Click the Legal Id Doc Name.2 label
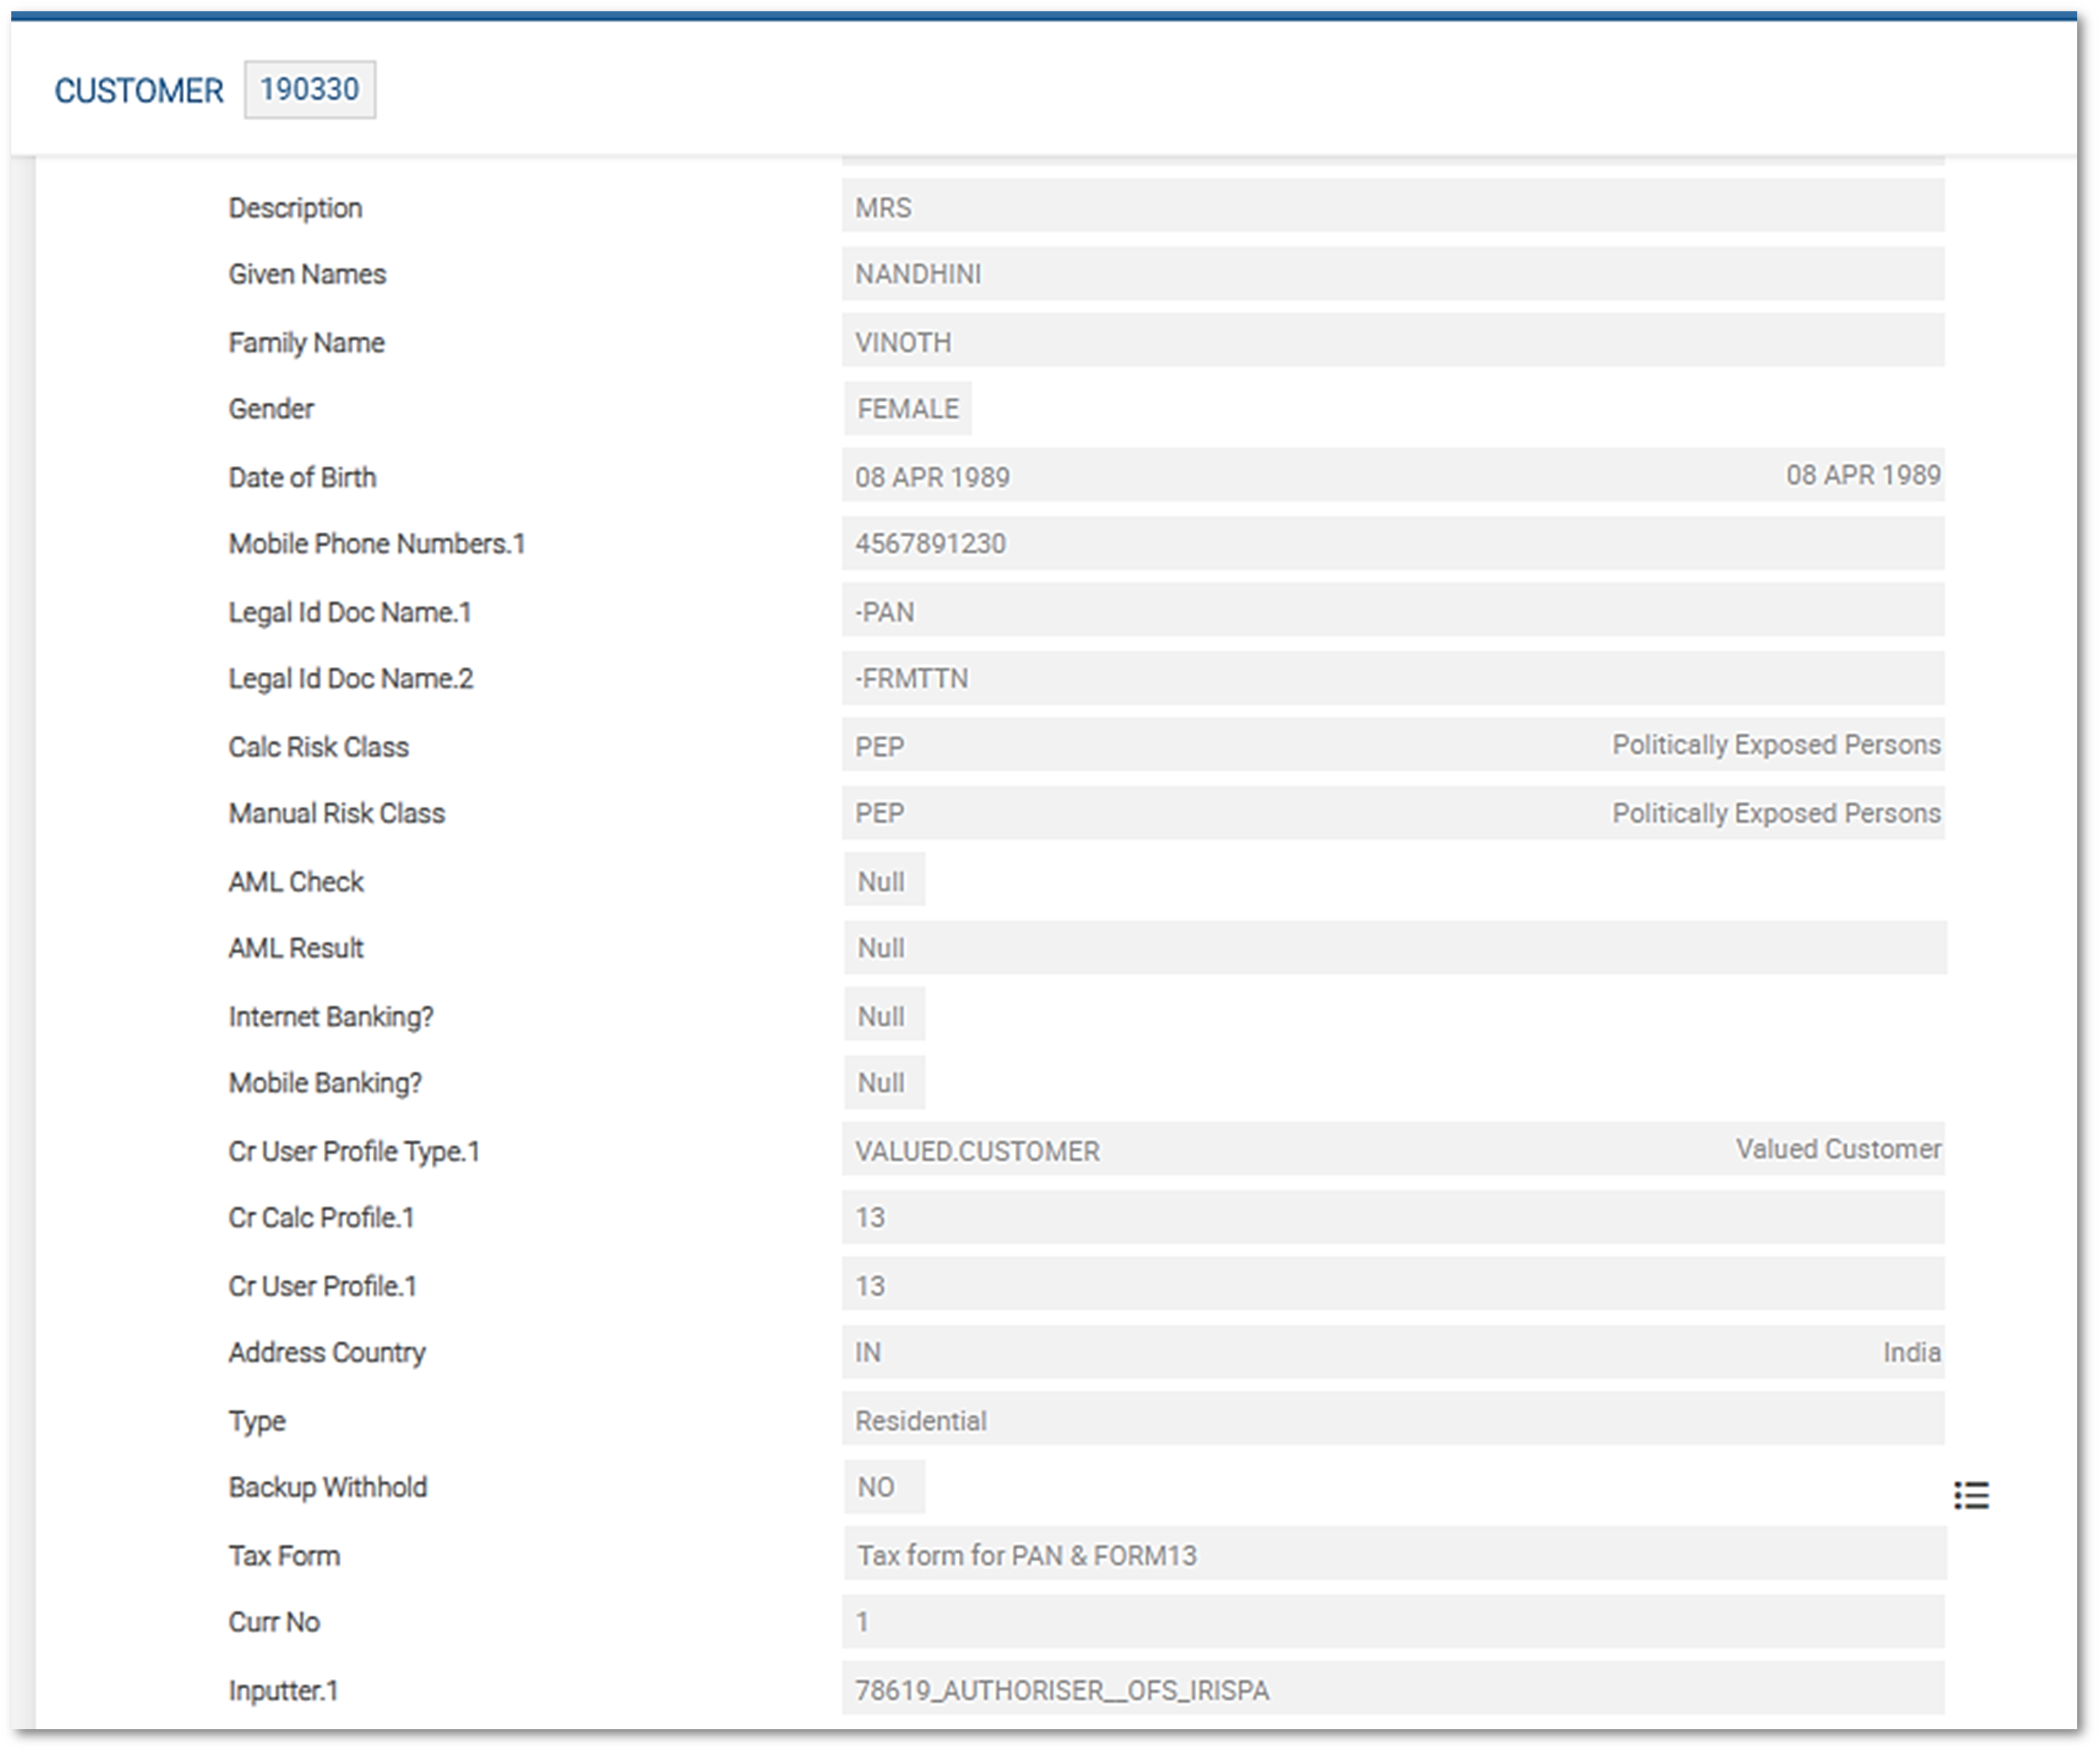Screen dimensions: 2100x1752 351,679
